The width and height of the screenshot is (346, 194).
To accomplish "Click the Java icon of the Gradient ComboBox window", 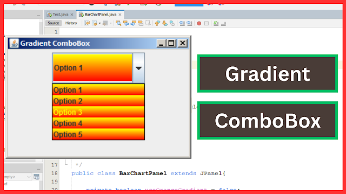I will point(14,43).
